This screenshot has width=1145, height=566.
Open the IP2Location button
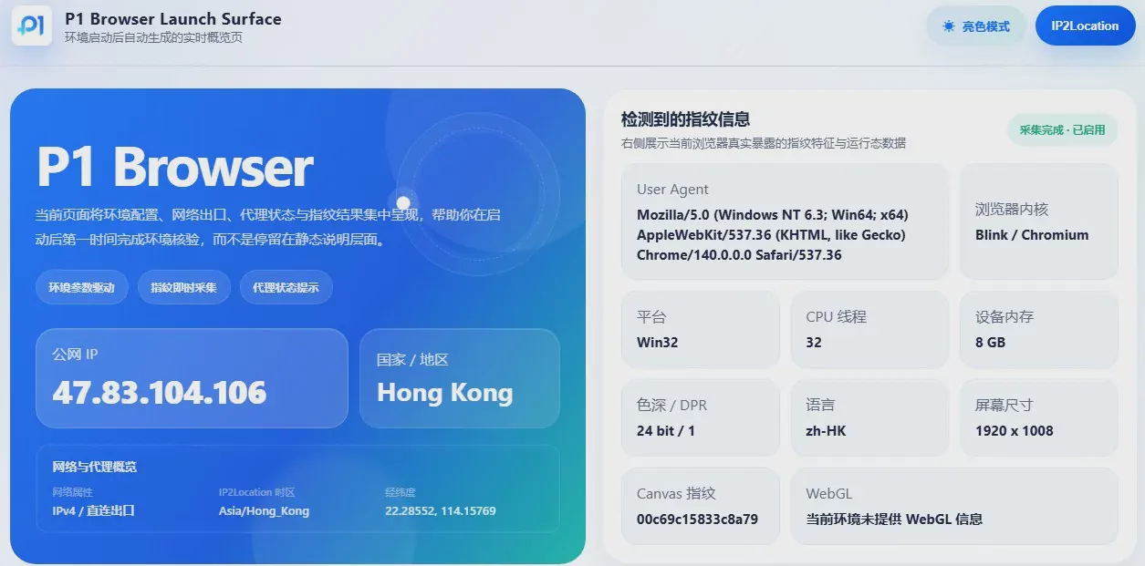1085,26
